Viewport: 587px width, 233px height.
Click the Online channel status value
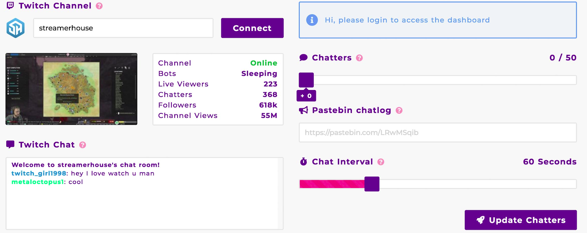coord(264,63)
